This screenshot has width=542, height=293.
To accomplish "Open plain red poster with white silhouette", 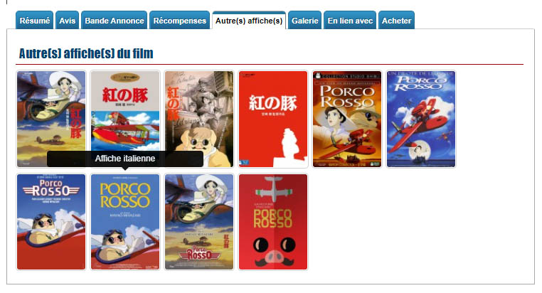I will (x=273, y=119).
